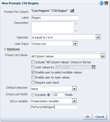Viewport: 110px width, 122px height.
Task: Select the Dynamic width radio button
Action: click(33, 95)
